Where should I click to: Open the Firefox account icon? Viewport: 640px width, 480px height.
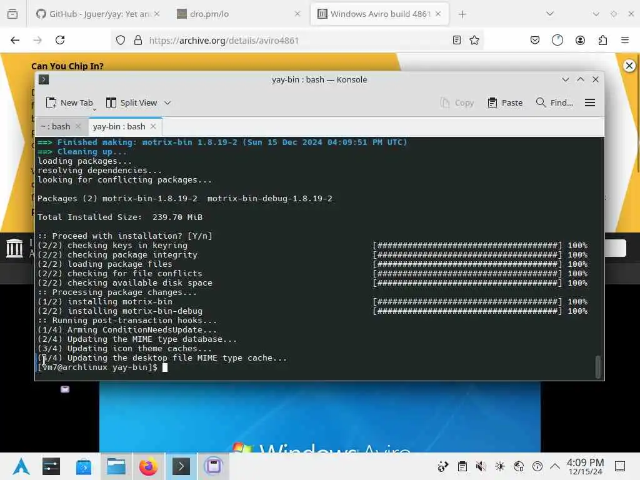[x=580, y=40]
